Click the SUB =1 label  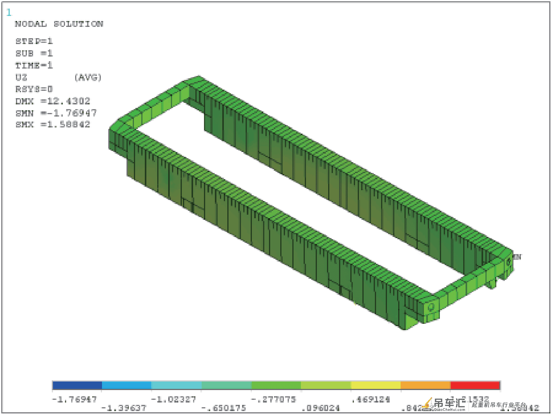point(34,53)
